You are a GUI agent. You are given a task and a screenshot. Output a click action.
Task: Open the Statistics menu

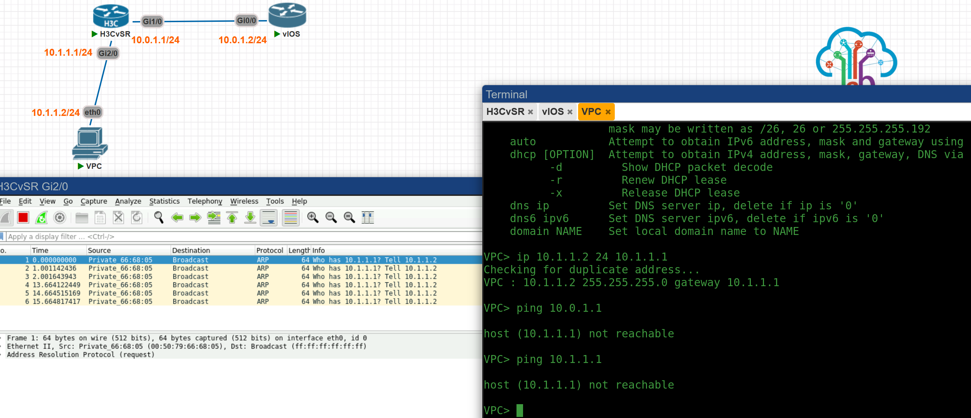tap(164, 201)
